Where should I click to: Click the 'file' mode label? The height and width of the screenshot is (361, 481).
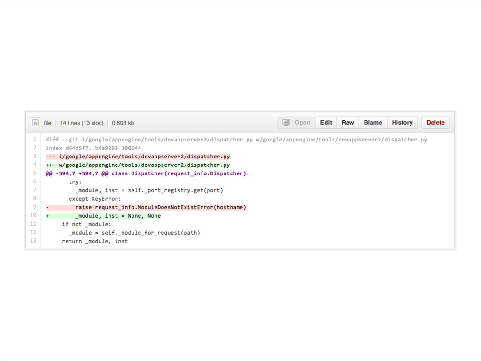point(47,123)
